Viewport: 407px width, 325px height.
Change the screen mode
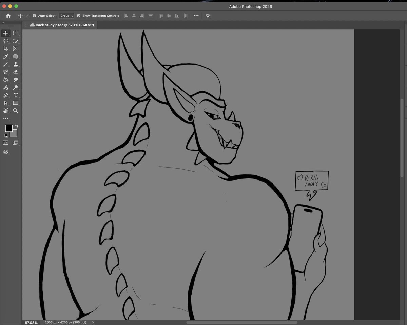[16, 143]
